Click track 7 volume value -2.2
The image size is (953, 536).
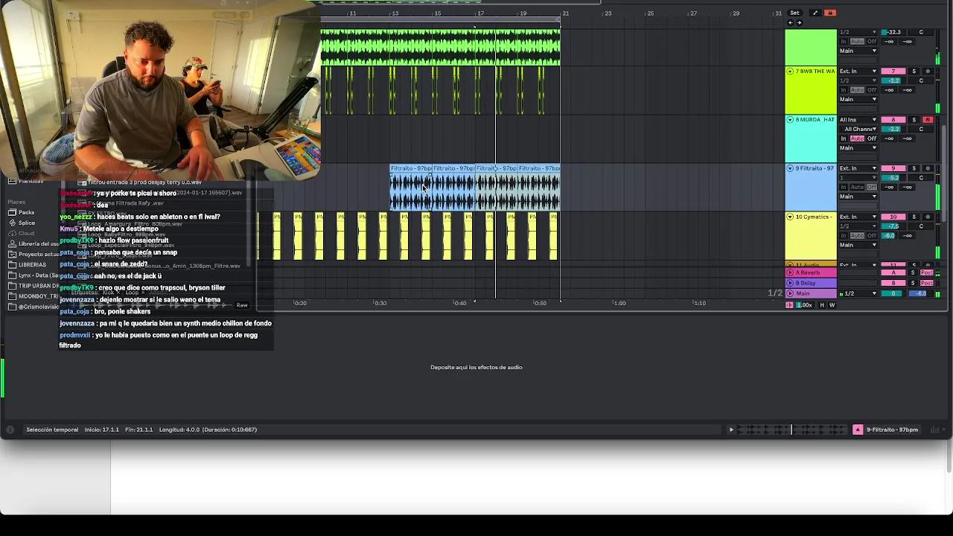893,80
